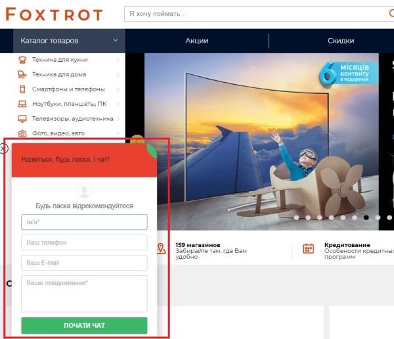This screenshot has width=394, height=339.
Task: Click the laptop icon for Ноутбуки, планшеты, ПК
Action: (x=22, y=104)
